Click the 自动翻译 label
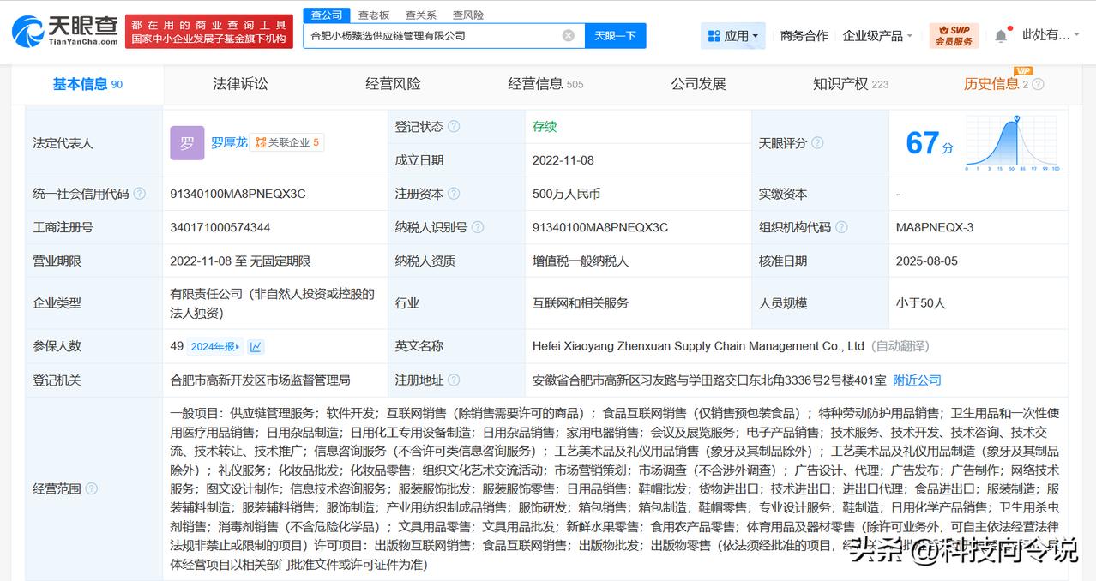Viewport: 1096px width, 581px height. [x=900, y=346]
